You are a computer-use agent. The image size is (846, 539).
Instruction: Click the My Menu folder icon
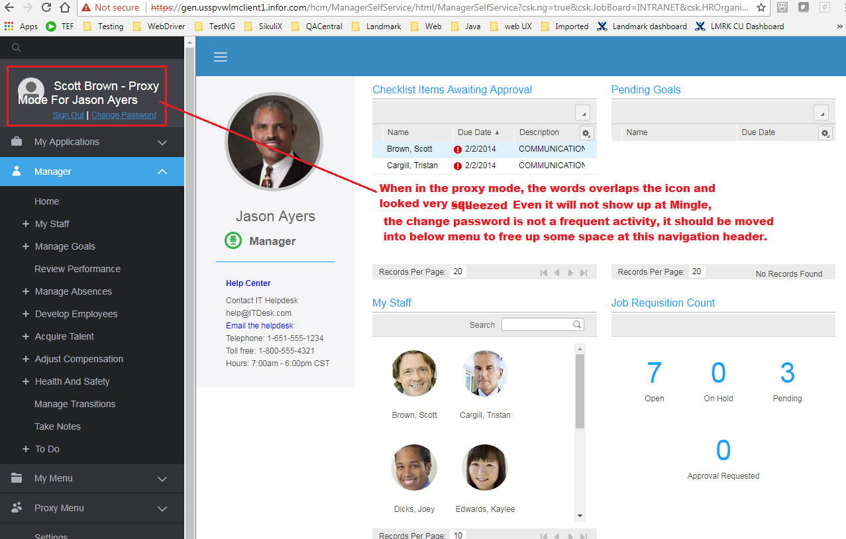tap(17, 478)
